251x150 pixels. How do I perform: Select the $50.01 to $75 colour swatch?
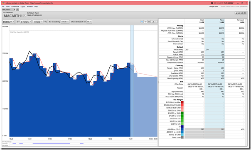(x=182, y=119)
